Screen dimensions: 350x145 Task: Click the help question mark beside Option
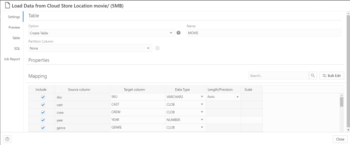click(x=178, y=33)
